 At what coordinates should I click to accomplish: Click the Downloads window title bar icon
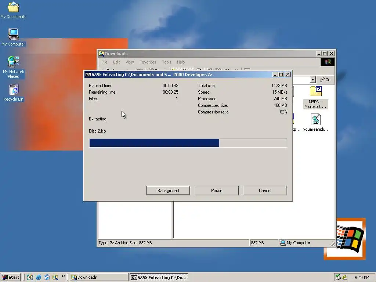coord(101,54)
